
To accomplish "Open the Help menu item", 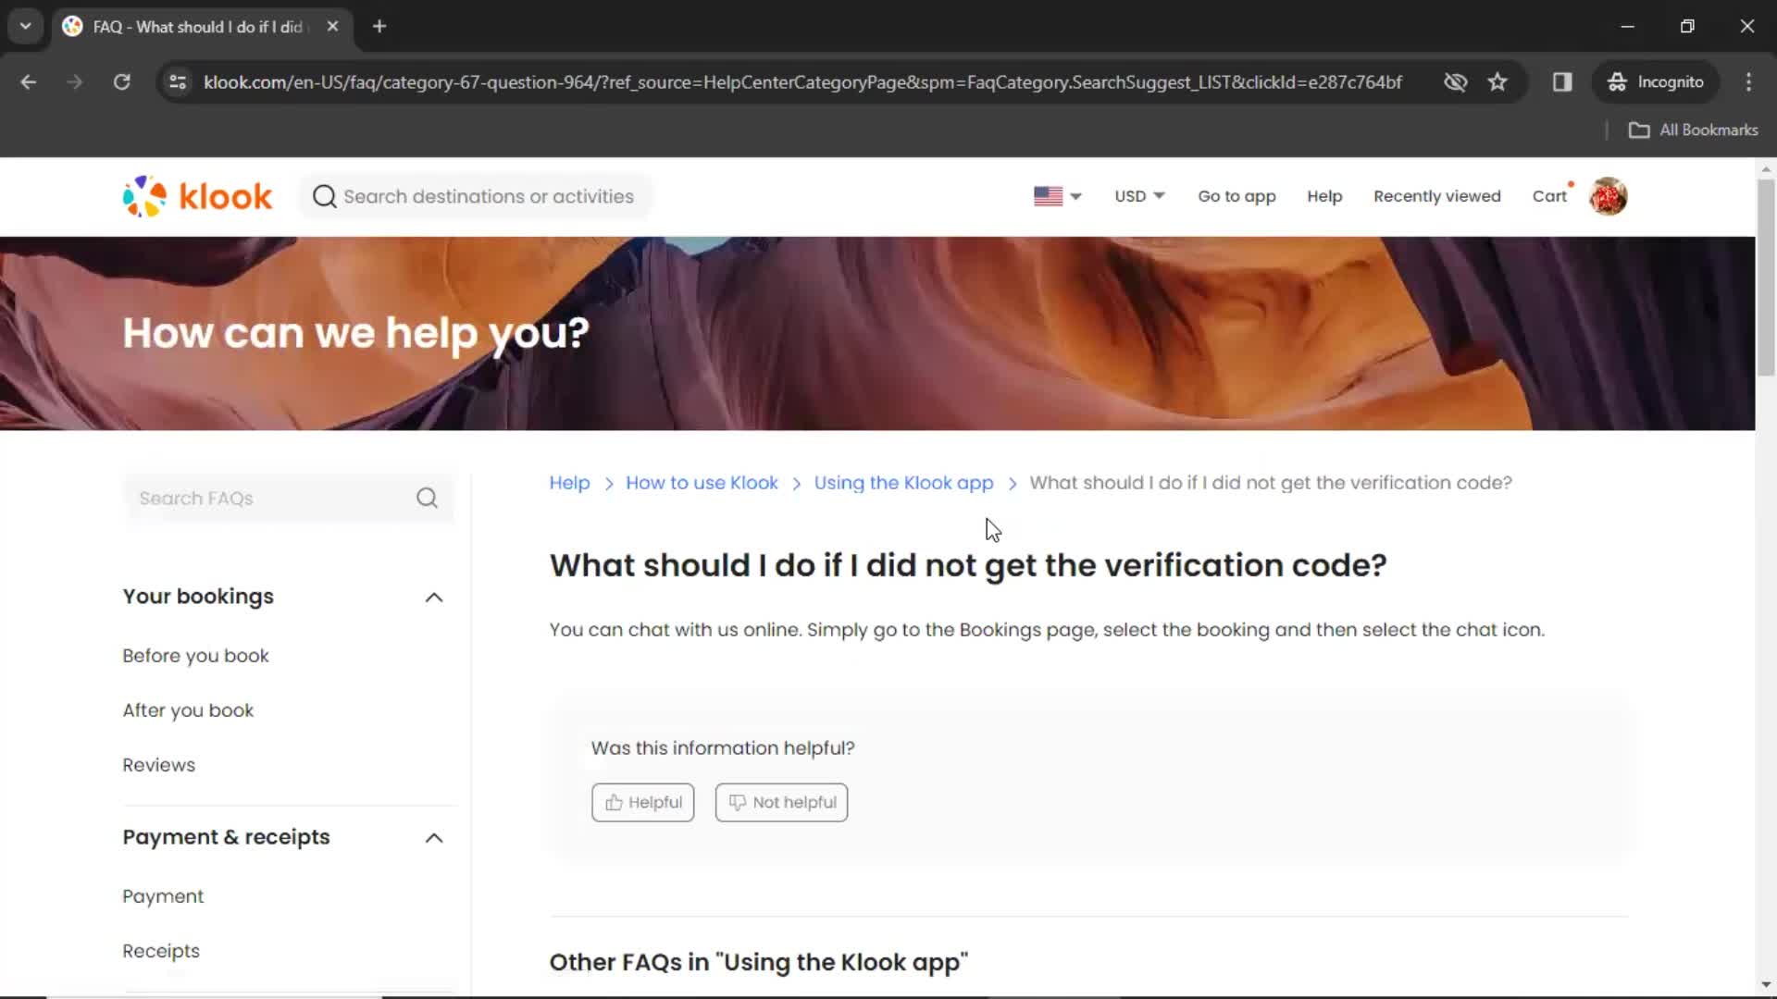I will (1324, 196).
